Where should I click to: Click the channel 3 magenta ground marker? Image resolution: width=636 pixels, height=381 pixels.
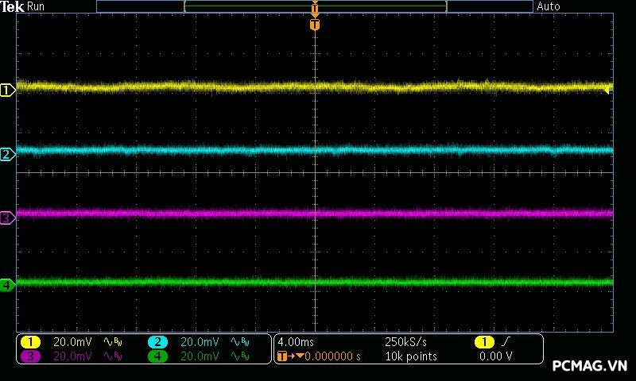click(x=7, y=217)
